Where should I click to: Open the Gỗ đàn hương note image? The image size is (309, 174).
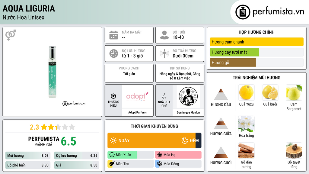click(246, 150)
